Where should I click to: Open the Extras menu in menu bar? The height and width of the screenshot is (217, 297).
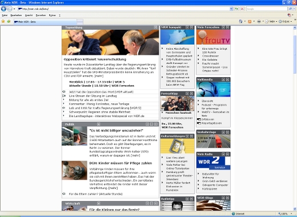tap(52, 15)
